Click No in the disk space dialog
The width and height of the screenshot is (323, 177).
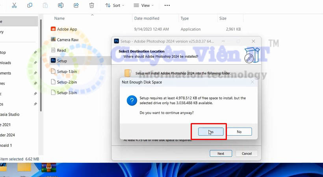239,132
